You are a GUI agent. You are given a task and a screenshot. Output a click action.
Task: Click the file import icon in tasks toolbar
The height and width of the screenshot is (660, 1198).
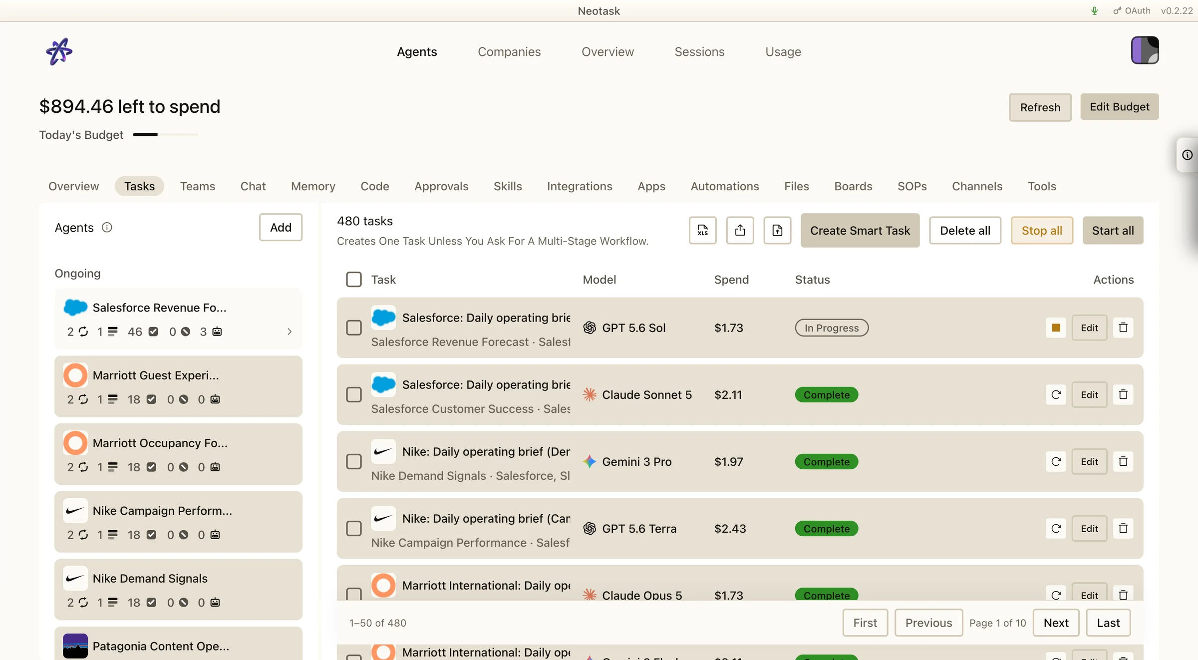click(777, 230)
